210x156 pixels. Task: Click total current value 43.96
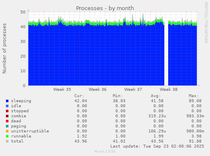[81, 141]
